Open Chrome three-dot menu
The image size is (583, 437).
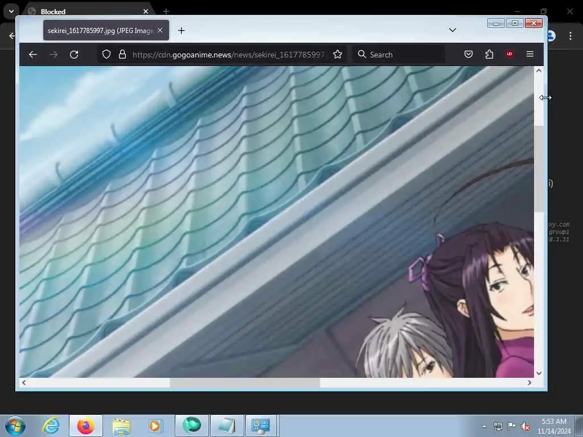pos(570,36)
